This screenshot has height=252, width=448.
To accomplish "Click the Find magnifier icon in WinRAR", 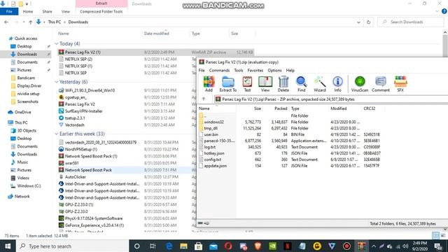I will coord(302,84).
